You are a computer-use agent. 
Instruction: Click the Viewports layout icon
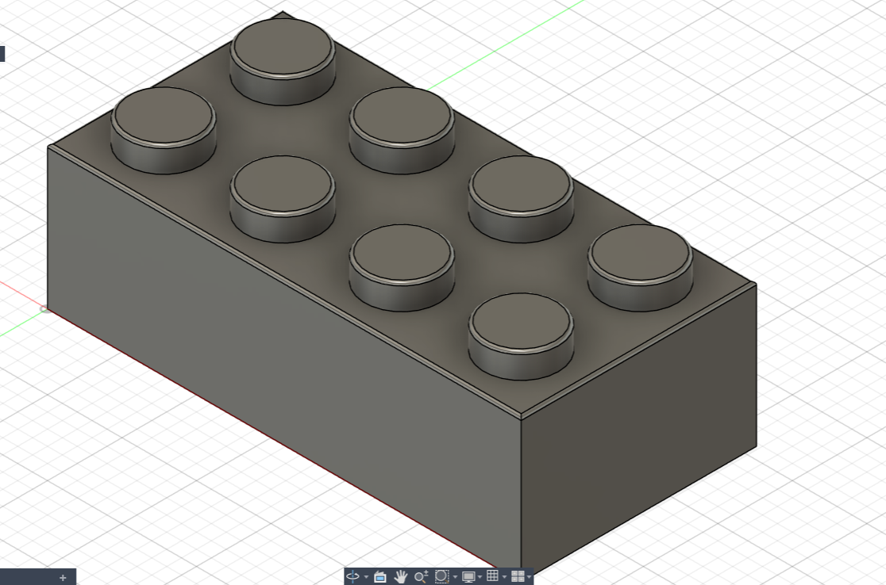click(518, 576)
